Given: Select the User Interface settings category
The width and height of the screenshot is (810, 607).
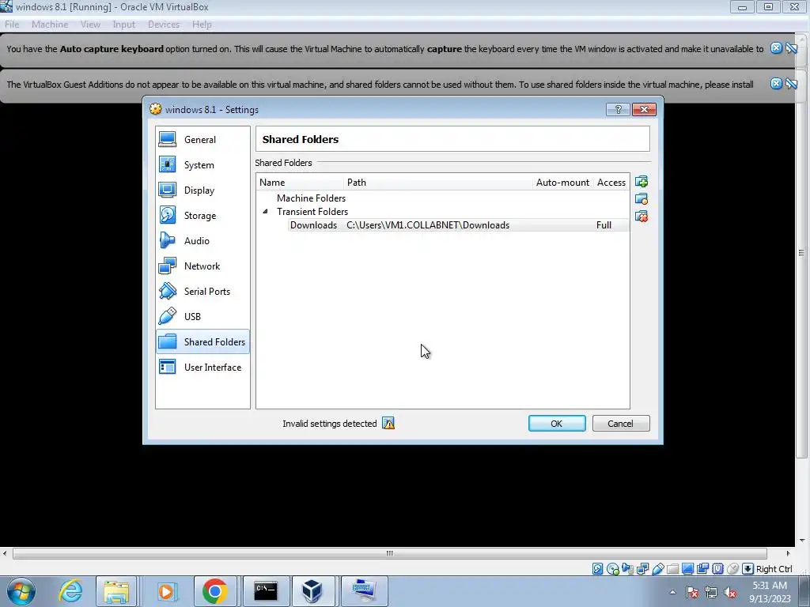Looking at the screenshot, I should (x=202, y=368).
